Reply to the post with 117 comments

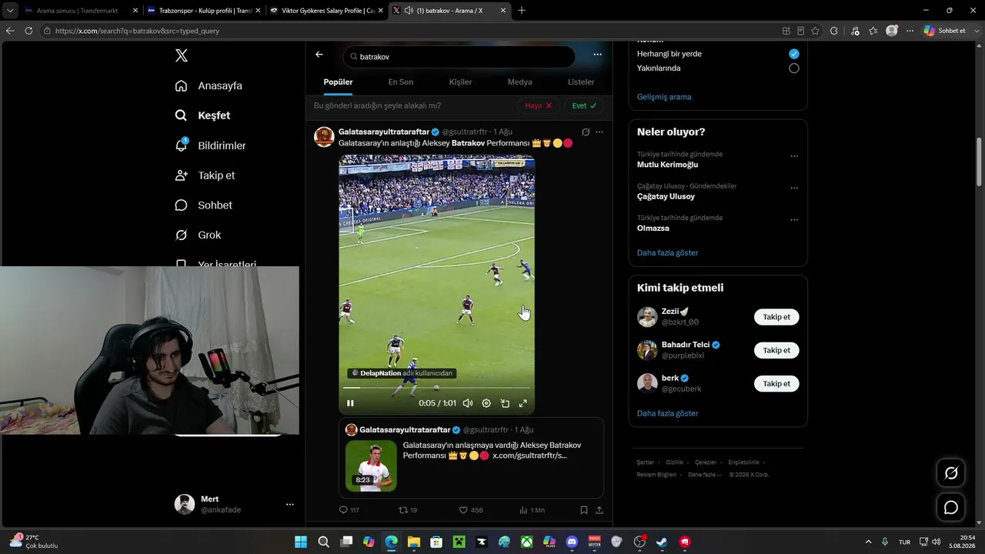click(x=349, y=510)
